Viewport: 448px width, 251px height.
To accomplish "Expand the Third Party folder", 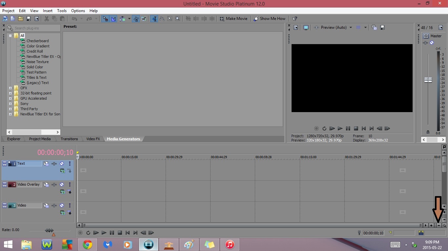I will [10, 109].
